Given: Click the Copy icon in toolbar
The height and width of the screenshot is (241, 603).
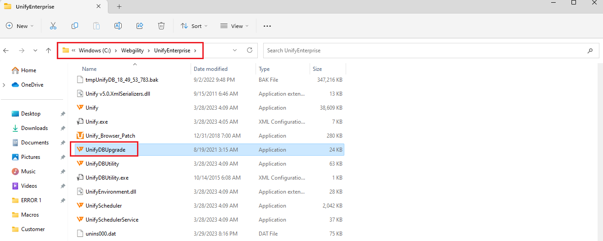Looking at the screenshot, I should pyautogui.click(x=75, y=26).
